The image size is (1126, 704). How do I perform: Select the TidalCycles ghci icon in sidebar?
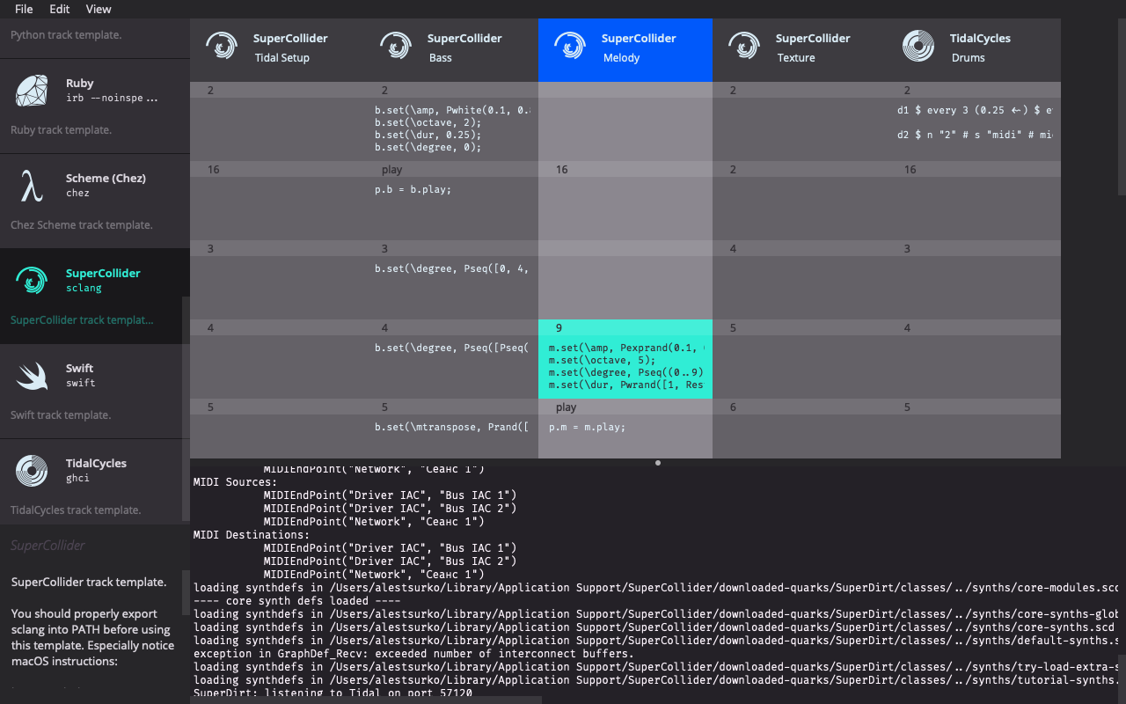(32, 470)
